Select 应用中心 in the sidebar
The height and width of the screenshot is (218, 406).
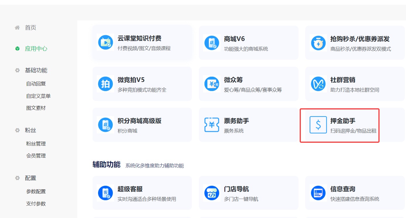[36, 49]
